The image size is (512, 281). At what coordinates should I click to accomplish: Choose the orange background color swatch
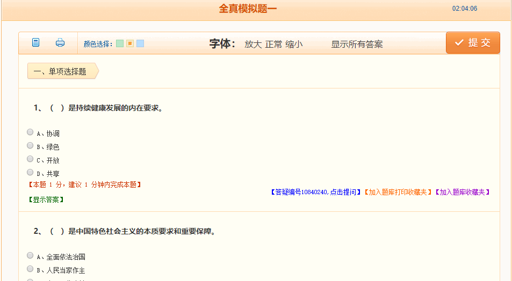[130, 43]
